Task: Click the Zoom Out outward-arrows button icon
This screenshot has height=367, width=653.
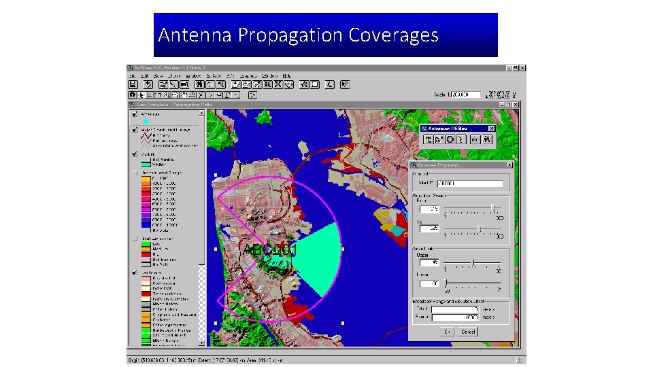Action: tap(278, 84)
